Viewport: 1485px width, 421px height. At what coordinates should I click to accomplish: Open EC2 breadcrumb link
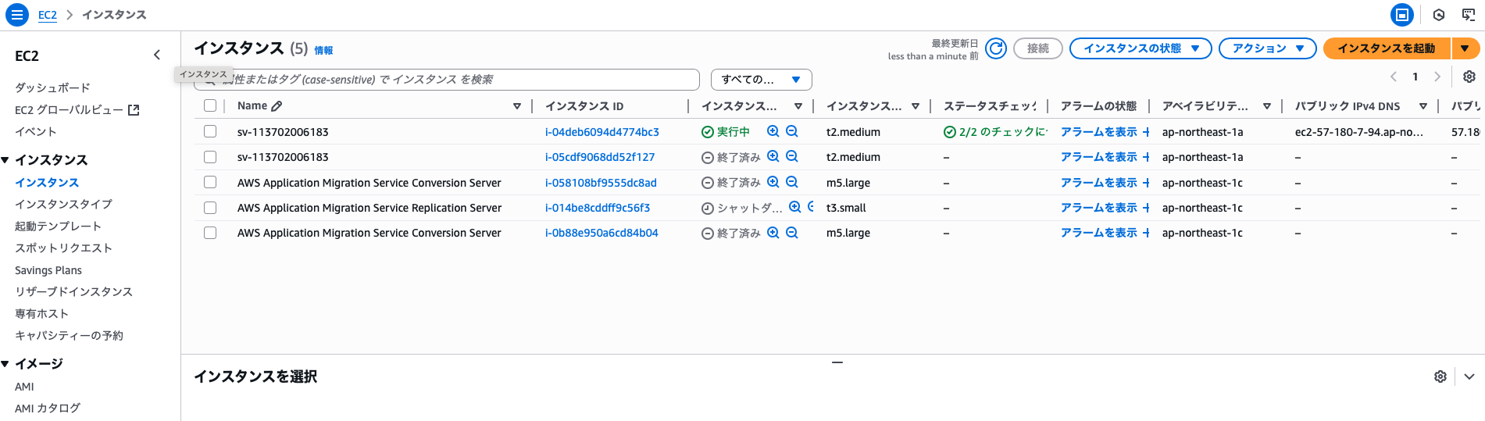tap(48, 15)
